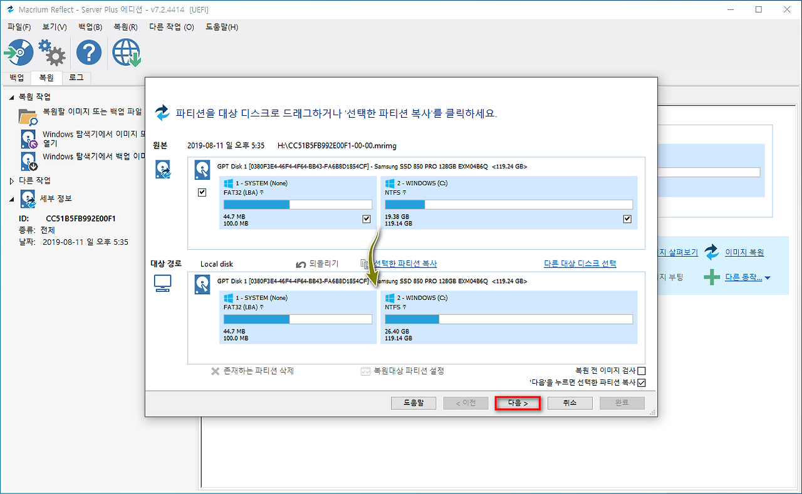Open the 다른 동작... dropdown
802x494 pixels.
tap(747, 277)
